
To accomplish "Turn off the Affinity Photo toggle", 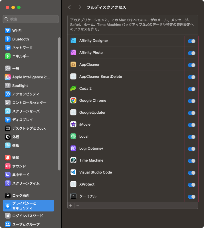I will (x=191, y=53).
